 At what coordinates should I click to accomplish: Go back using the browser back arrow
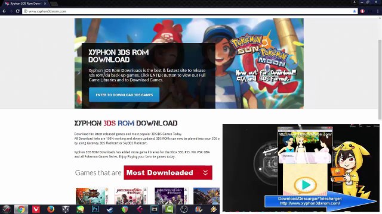4,11
